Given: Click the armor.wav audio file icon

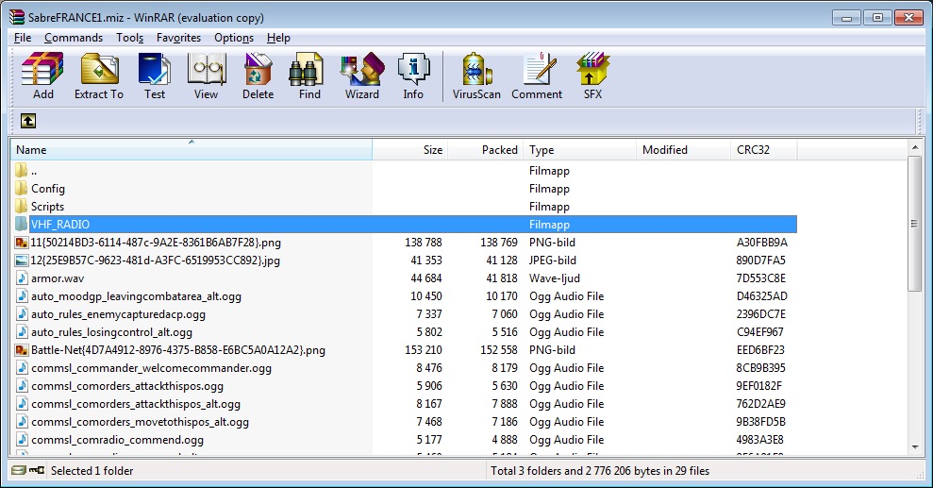Looking at the screenshot, I should click(22, 278).
